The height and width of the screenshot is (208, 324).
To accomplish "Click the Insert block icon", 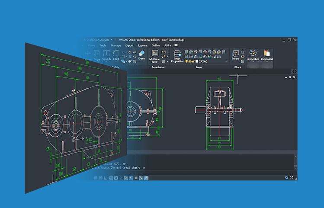I will [235, 54].
